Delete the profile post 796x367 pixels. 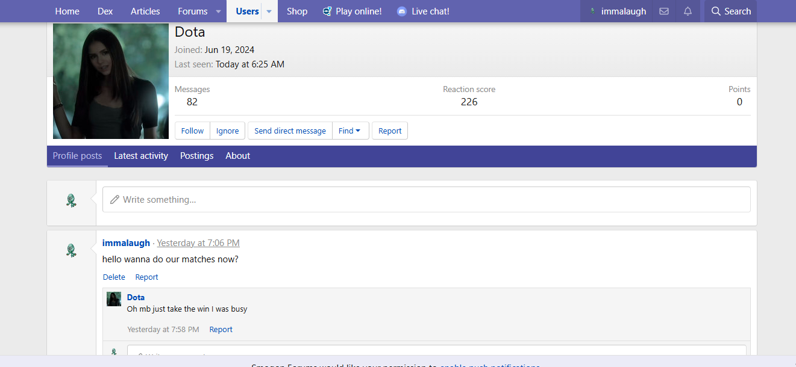[x=114, y=277]
